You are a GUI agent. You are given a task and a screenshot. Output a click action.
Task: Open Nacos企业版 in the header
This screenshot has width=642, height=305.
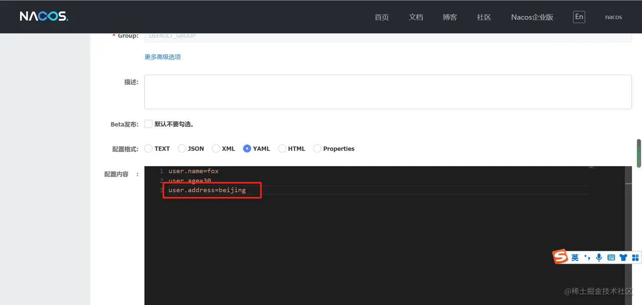532,17
